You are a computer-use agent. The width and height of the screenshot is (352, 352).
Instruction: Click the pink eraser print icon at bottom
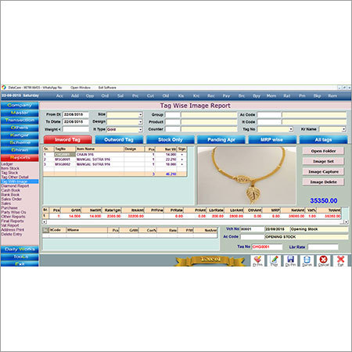tap(257, 260)
